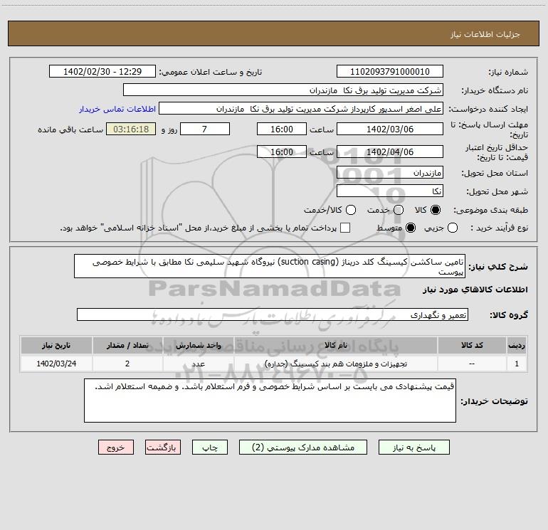
Task: Click the واحد شمارش column header
Action: click(198, 345)
